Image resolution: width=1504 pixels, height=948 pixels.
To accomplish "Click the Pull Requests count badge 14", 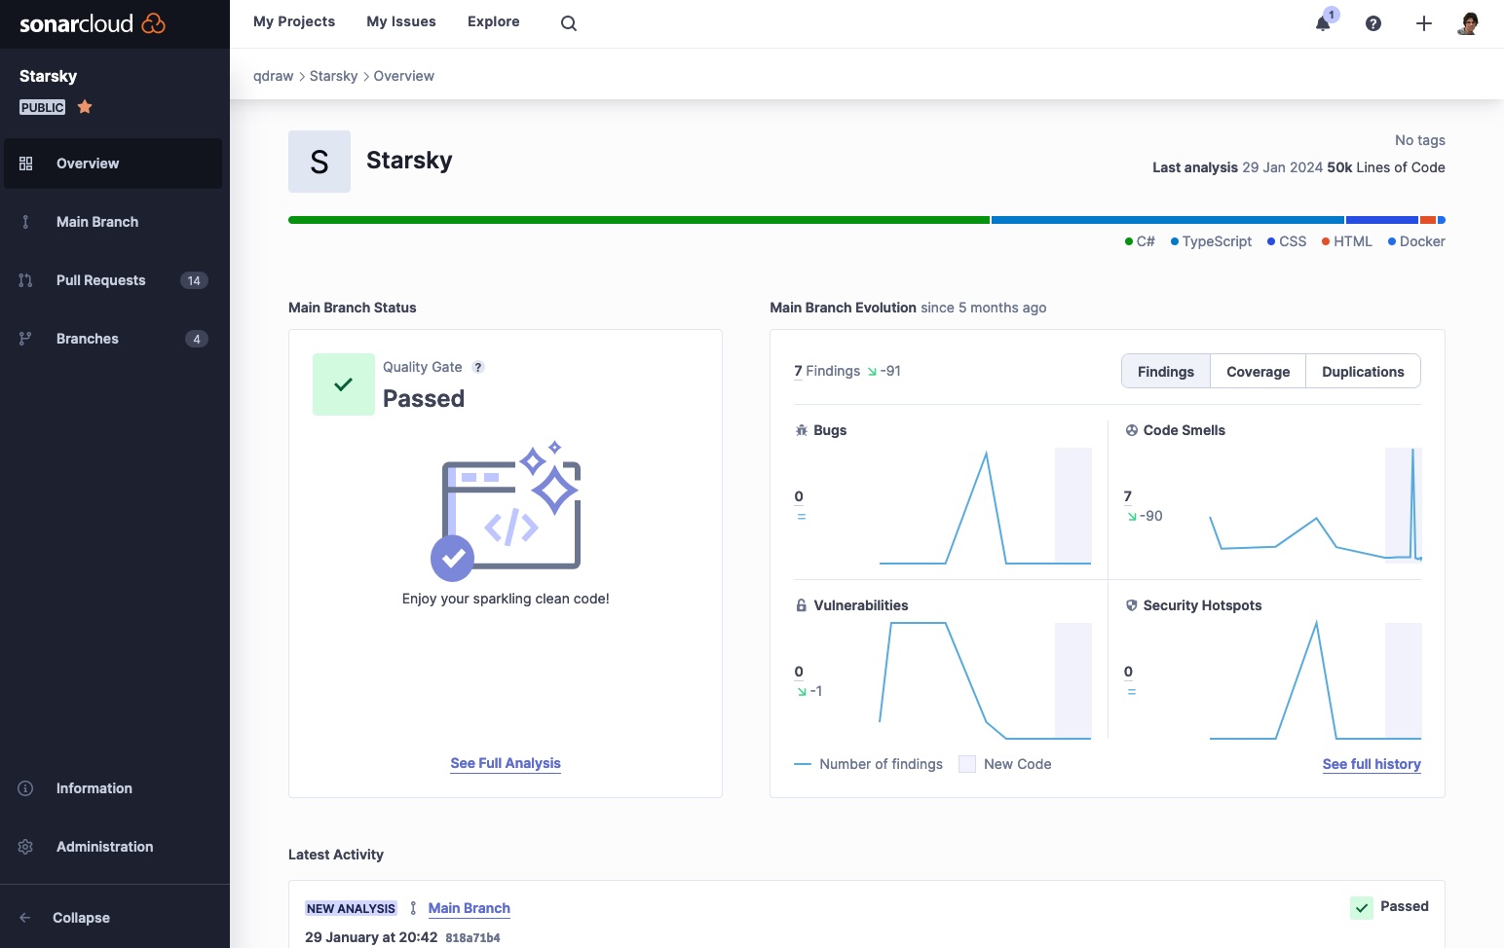I will [194, 280].
